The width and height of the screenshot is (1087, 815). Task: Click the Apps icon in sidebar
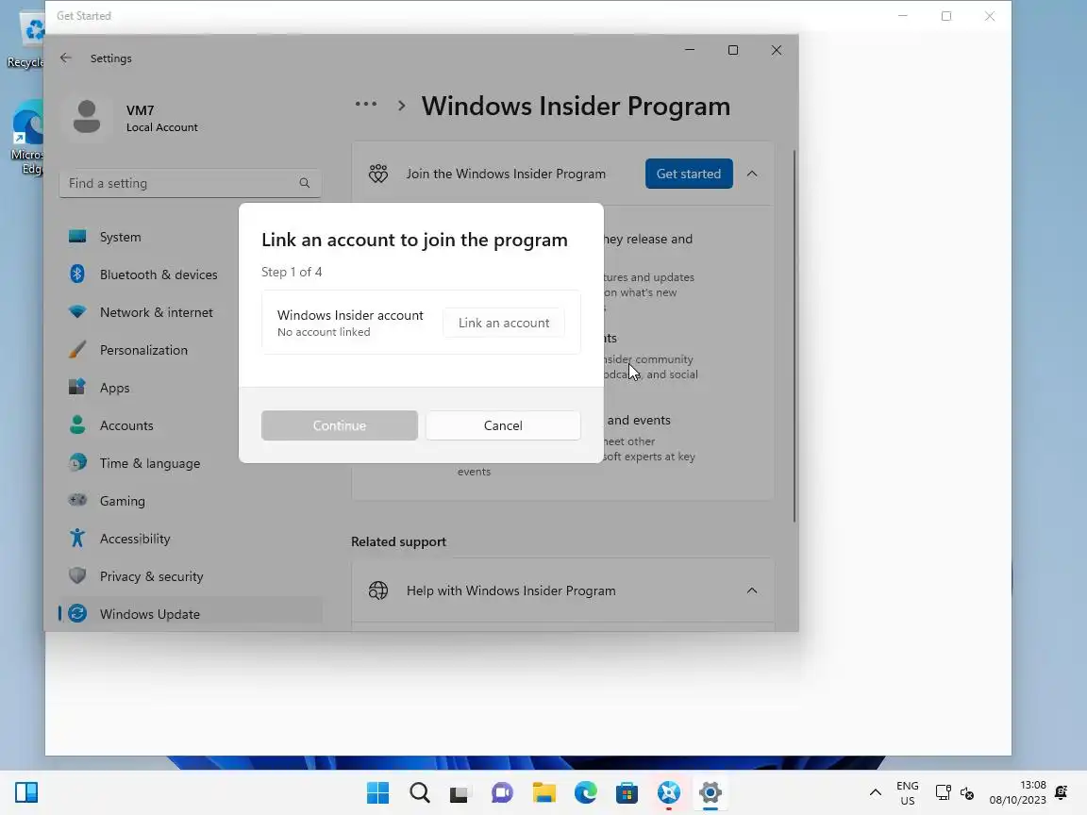(x=77, y=387)
